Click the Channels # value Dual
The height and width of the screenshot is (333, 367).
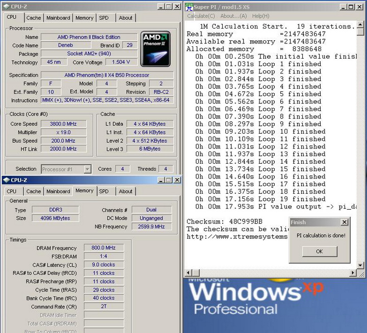click(151, 210)
